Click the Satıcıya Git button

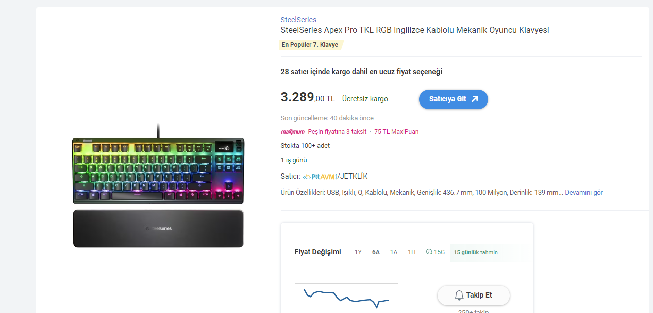click(453, 99)
